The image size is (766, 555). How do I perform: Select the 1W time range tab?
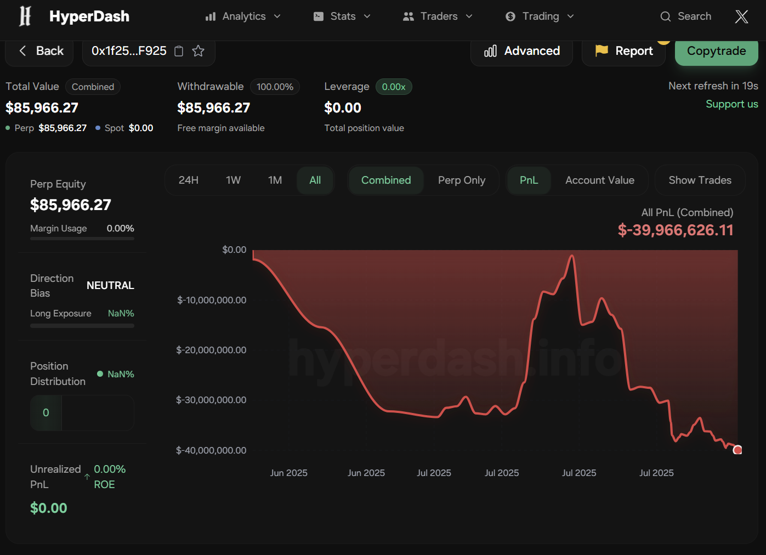(233, 180)
